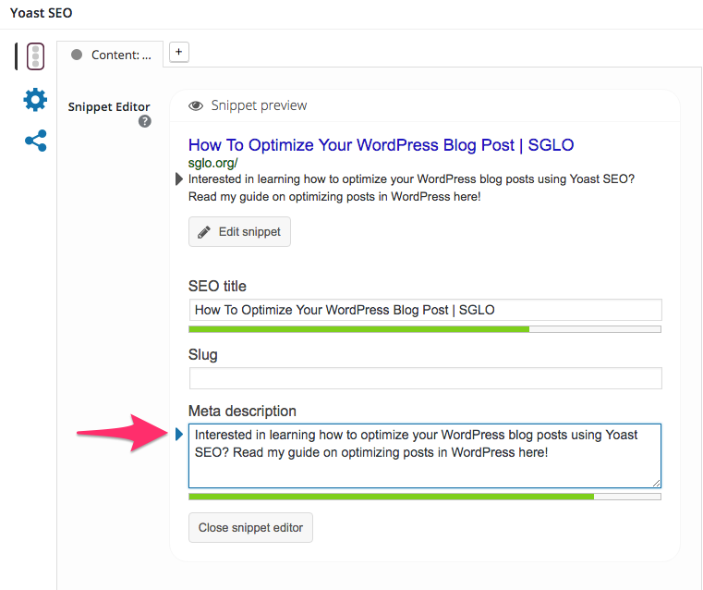Click the gray score dot on Content tab
Image resolution: width=703 pixels, height=590 pixels.
pos(77,55)
